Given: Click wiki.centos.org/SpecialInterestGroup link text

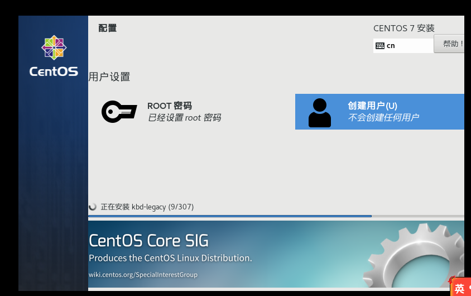Looking at the screenshot, I should click(x=143, y=275).
